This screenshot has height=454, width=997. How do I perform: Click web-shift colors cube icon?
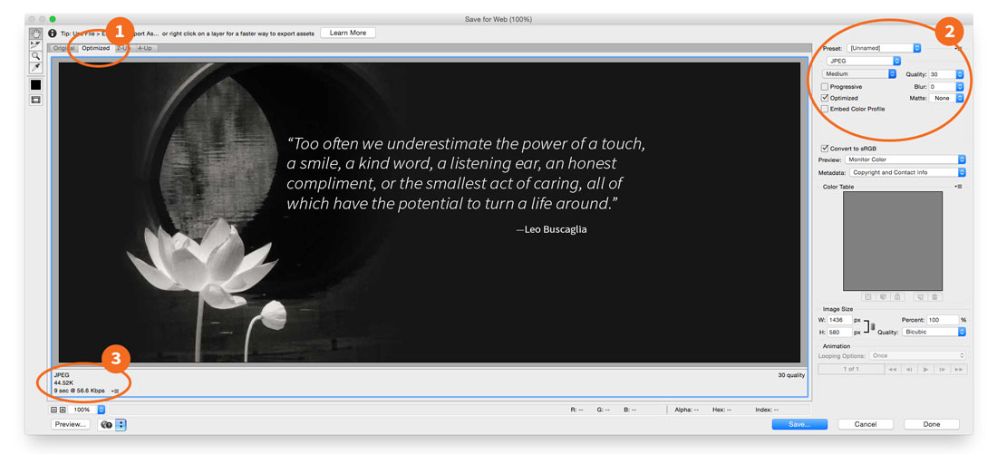pyautogui.click(x=883, y=296)
